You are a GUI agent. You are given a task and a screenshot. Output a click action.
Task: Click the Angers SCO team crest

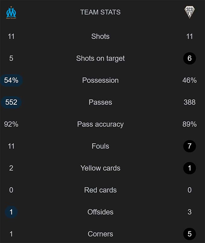point(189,12)
